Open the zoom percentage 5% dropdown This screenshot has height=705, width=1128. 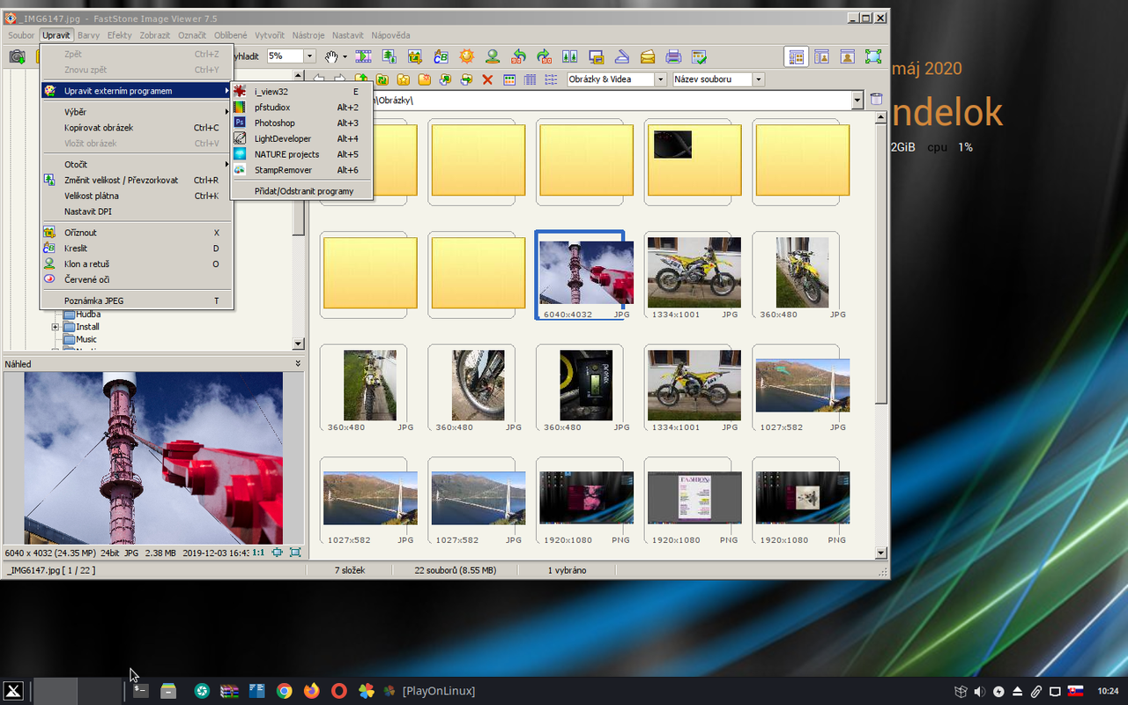pyautogui.click(x=309, y=56)
